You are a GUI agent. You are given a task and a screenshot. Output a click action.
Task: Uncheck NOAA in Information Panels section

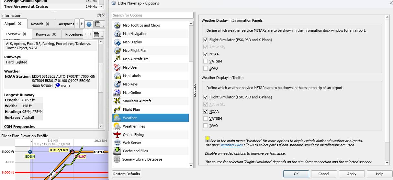(206, 54)
